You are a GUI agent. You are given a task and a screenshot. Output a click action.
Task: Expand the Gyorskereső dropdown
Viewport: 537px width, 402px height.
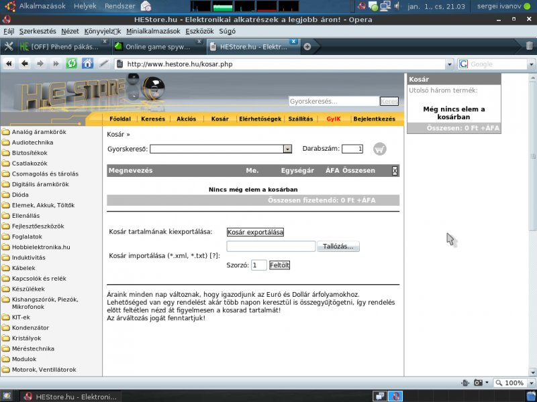[x=287, y=149]
